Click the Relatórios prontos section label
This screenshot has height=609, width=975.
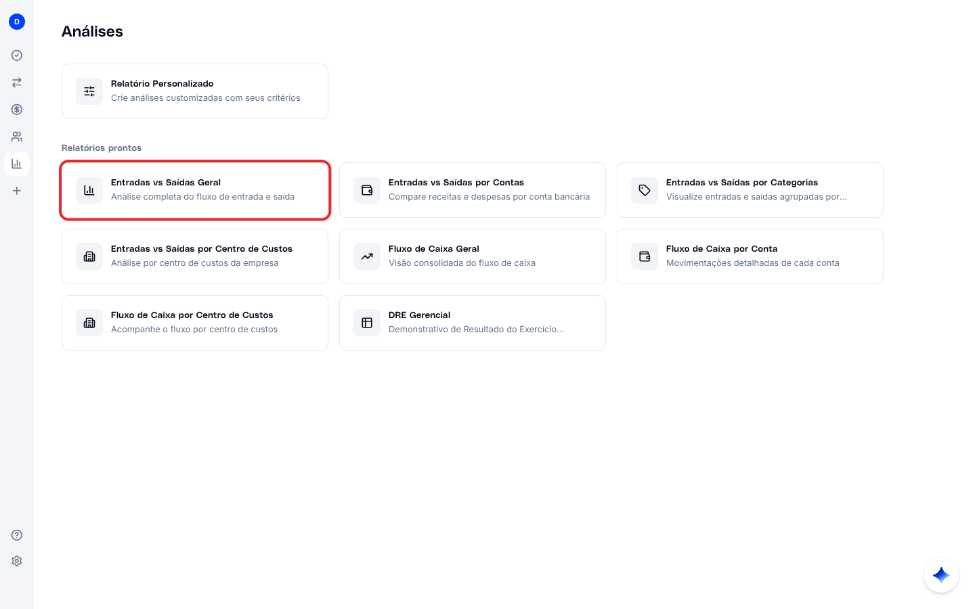[102, 148]
